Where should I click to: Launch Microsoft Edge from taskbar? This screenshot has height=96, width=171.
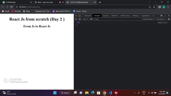click(x=93, y=93)
